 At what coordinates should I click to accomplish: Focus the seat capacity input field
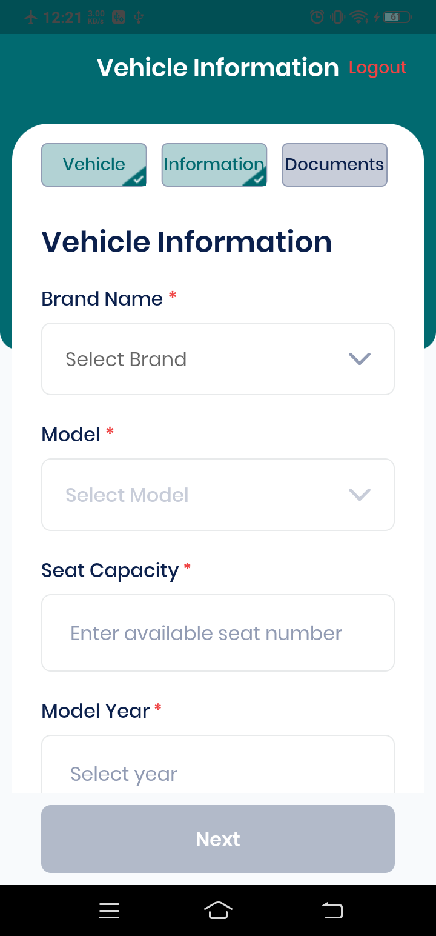coord(218,633)
